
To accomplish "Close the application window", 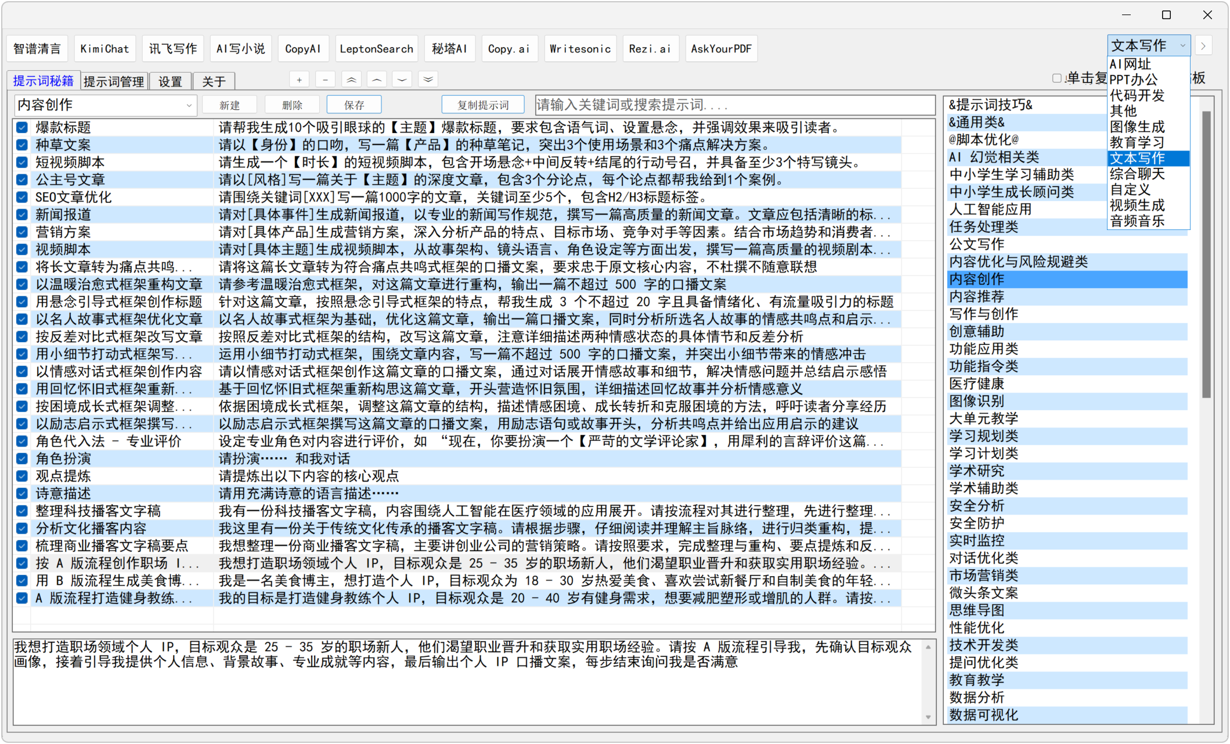I will click(x=1207, y=15).
